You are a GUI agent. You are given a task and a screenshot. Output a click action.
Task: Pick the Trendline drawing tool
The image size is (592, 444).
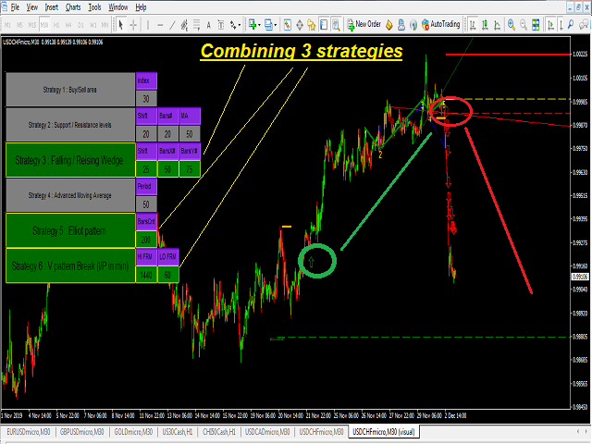click(172, 25)
